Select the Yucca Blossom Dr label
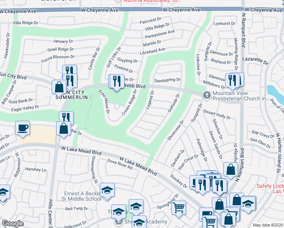Screen dimensions: 284x228 click(x=58, y=59)
